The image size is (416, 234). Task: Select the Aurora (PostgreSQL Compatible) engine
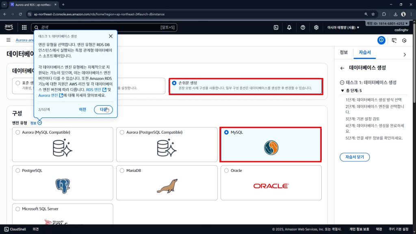(122, 132)
